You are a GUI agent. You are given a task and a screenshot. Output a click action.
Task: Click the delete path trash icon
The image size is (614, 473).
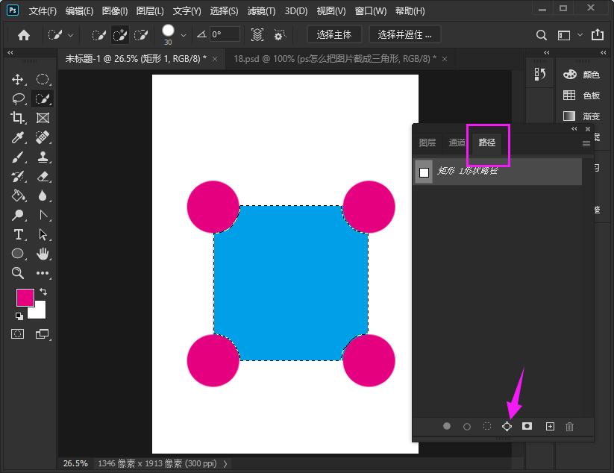pyautogui.click(x=570, y=426)
